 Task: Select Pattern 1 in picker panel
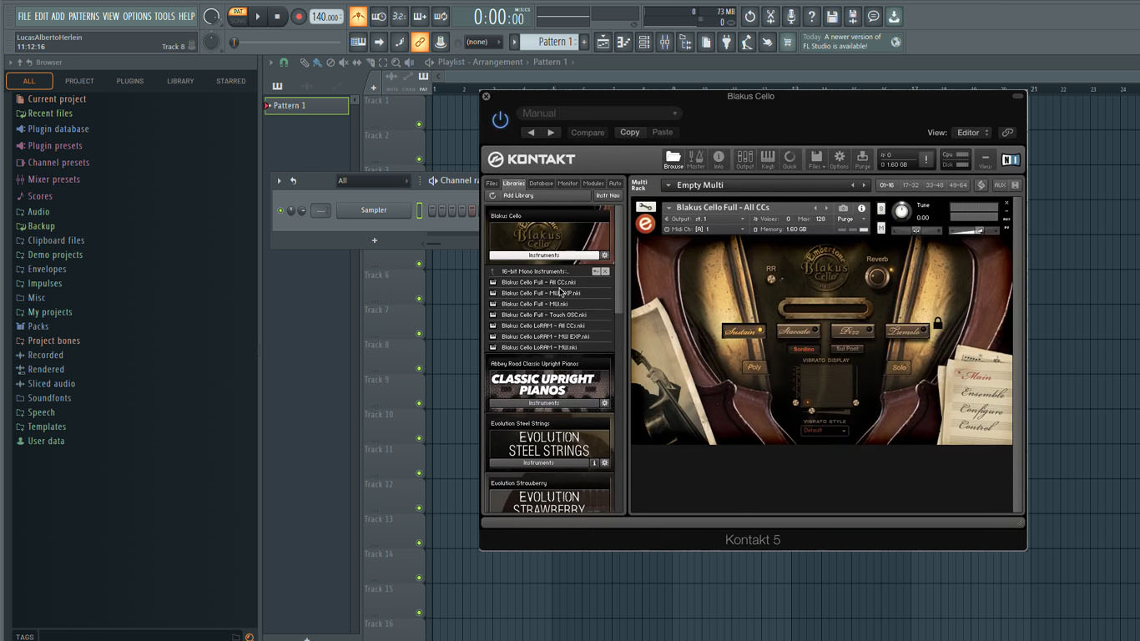tap(307, 105)
